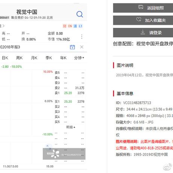
Task: Open the Weibo logo icon
Action: tap(167, 167)
